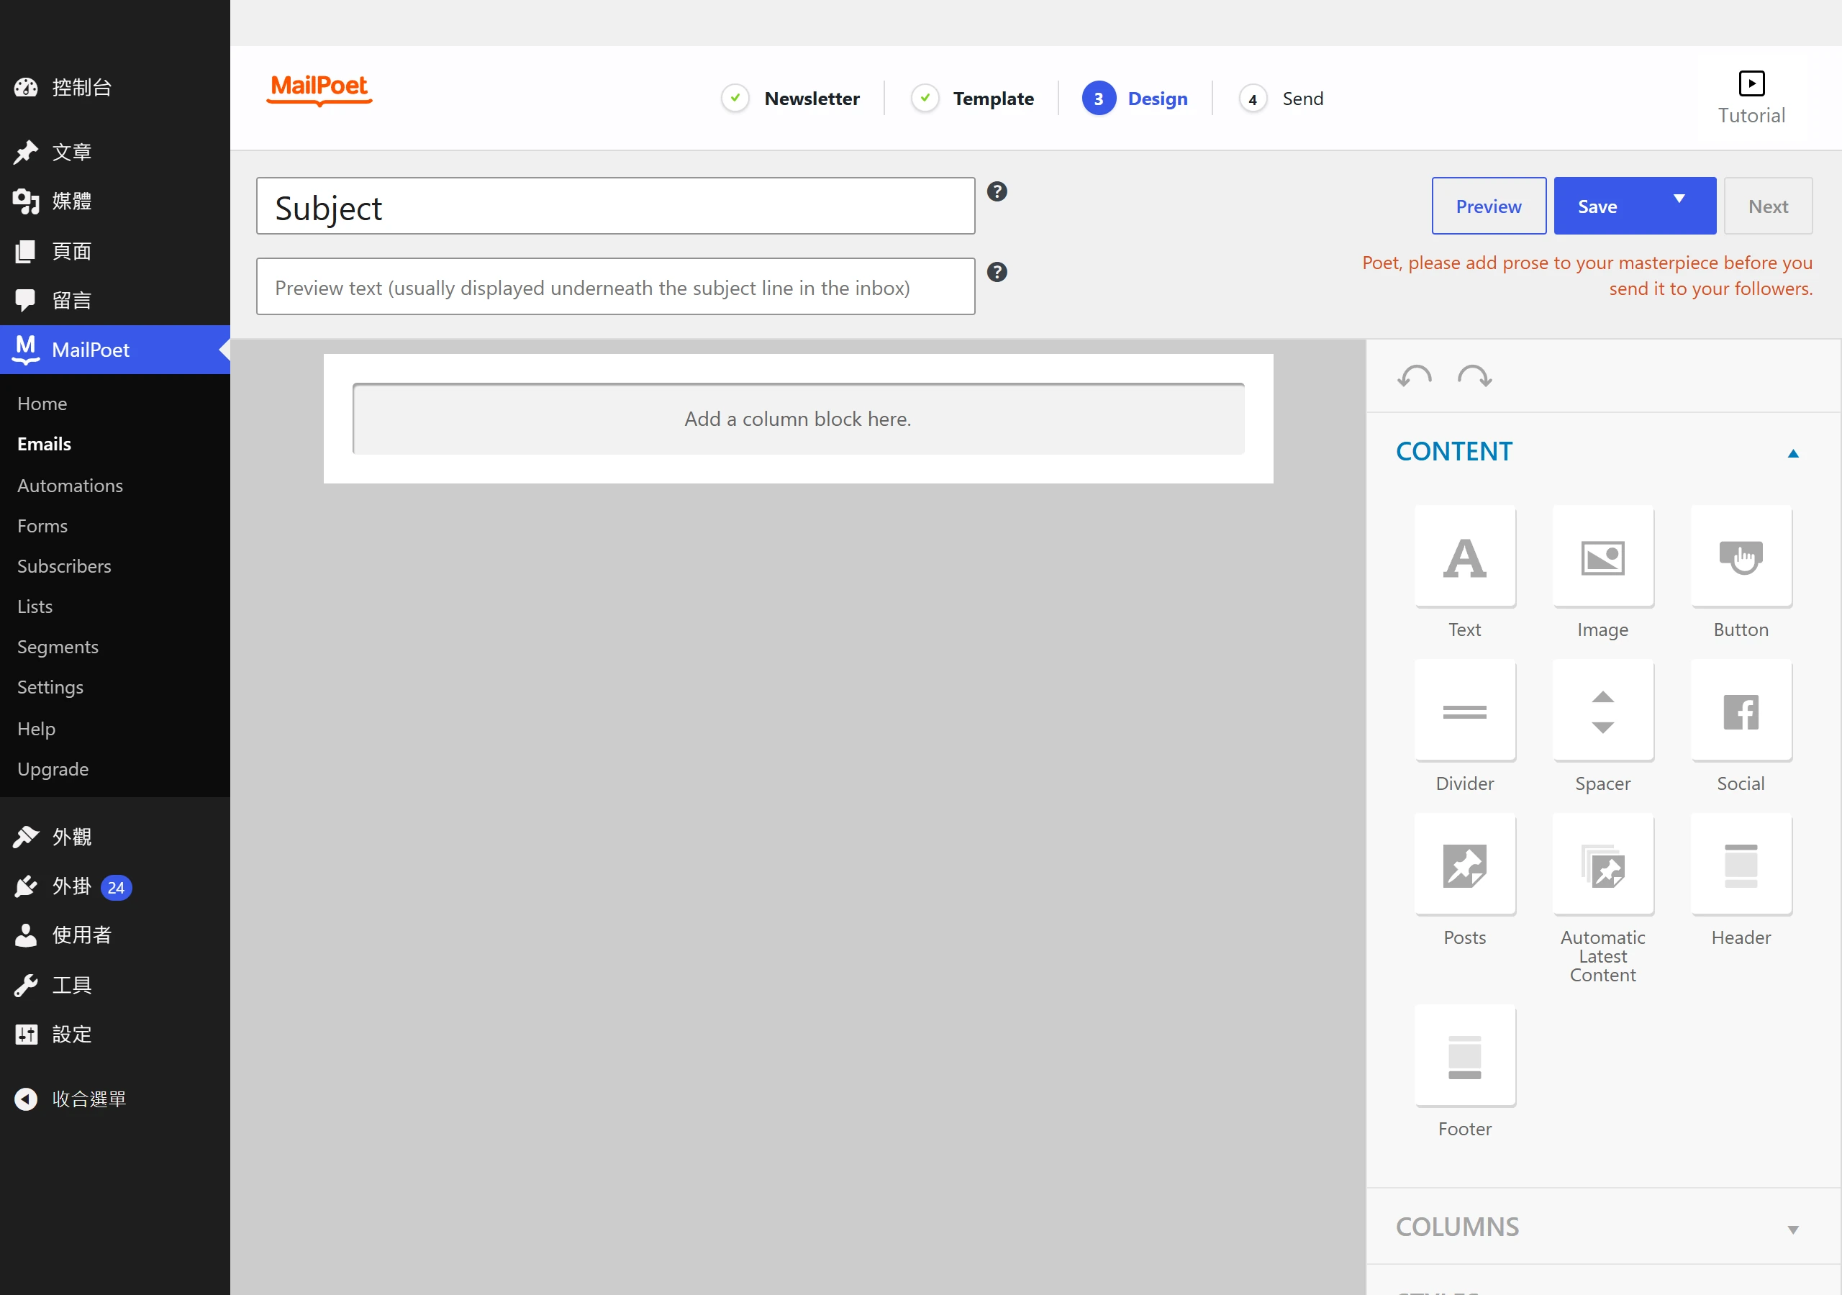Open 控制台 dashboard in sidebar
Image resolution: width=1842 pixels, height=1295 pixels.
coord(114,88)
